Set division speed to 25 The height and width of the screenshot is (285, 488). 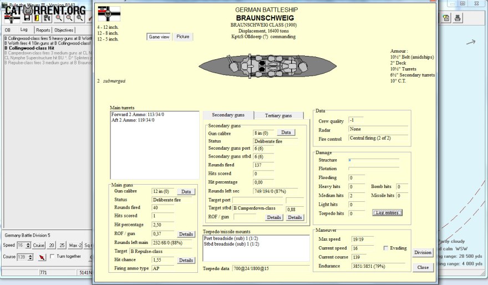[62, 245]
